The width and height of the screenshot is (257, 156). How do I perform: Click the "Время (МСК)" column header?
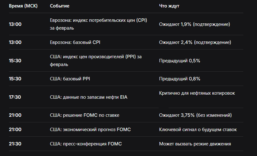[23, 6]
